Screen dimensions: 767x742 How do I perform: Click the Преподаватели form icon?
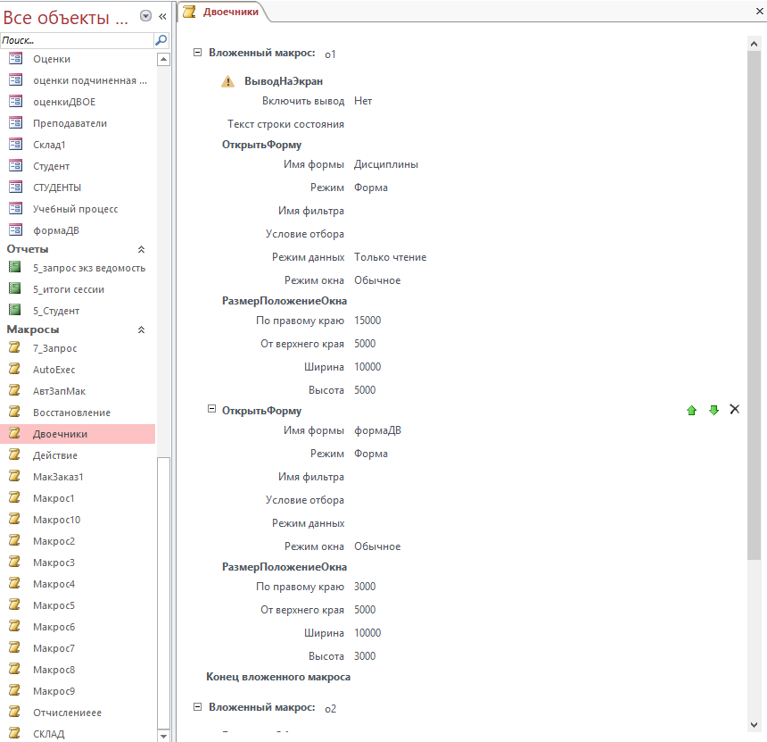point(15,123)
